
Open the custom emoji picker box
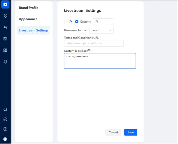pyautogui.click(x=103, y=22)
